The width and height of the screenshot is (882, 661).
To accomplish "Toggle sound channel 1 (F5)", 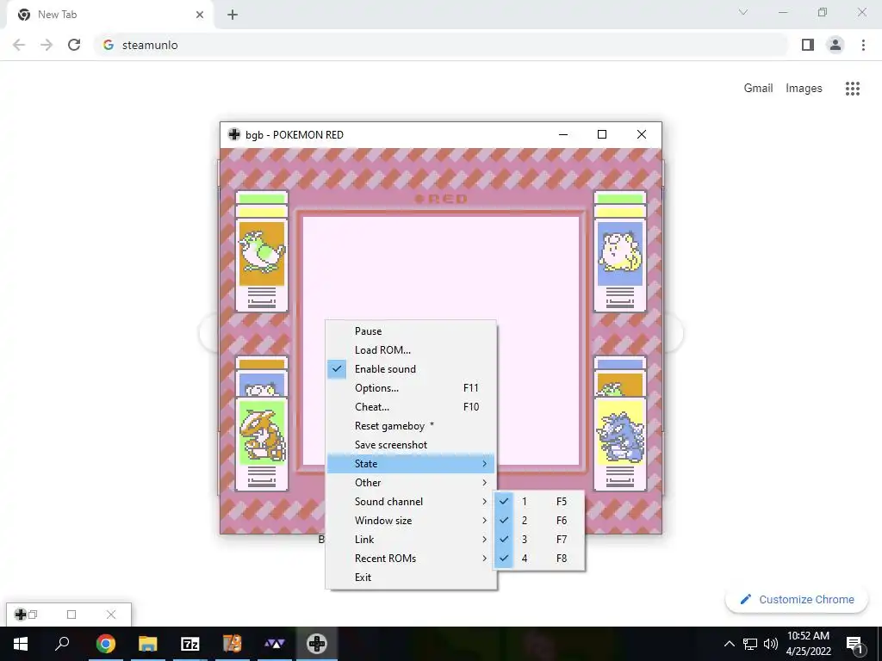I will [539, 502].
